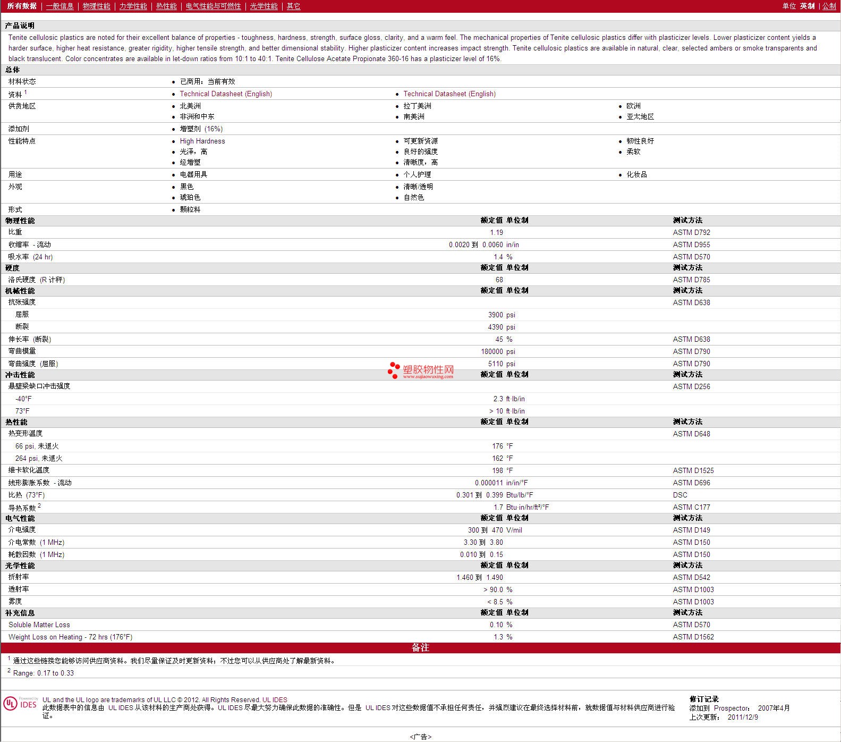The height and width of the screenshot is (742, 841).
Task: Click the UL IDES logo icon
Action: 21,703
